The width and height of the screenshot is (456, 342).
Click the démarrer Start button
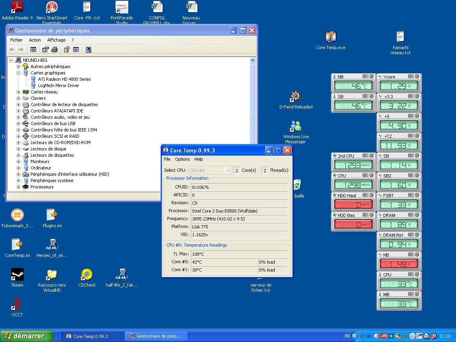27,336
